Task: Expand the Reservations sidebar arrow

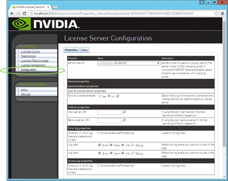Action: 18,56
